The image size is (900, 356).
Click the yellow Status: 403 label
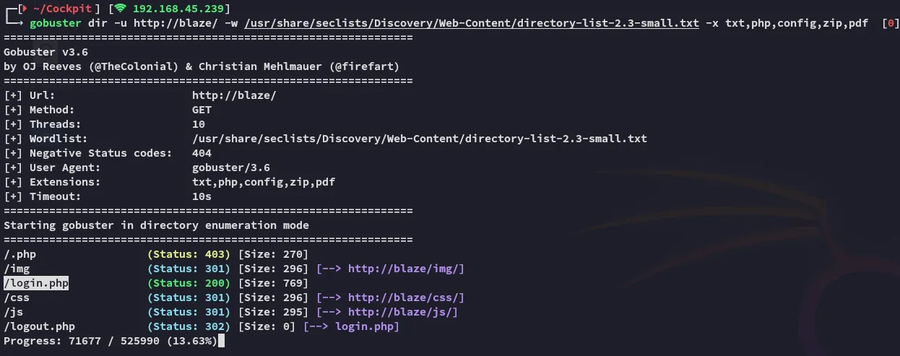coord(189,254)
